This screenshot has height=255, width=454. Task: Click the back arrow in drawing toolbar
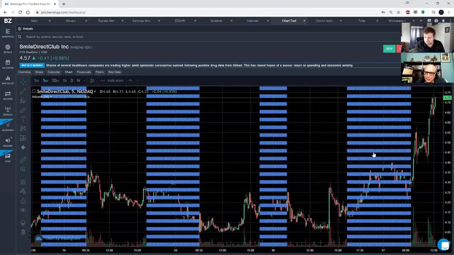pos(23,147)
